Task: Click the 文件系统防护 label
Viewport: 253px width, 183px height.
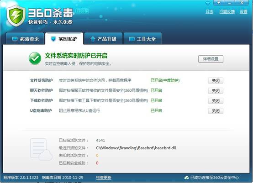Action: tap(42, 80)
